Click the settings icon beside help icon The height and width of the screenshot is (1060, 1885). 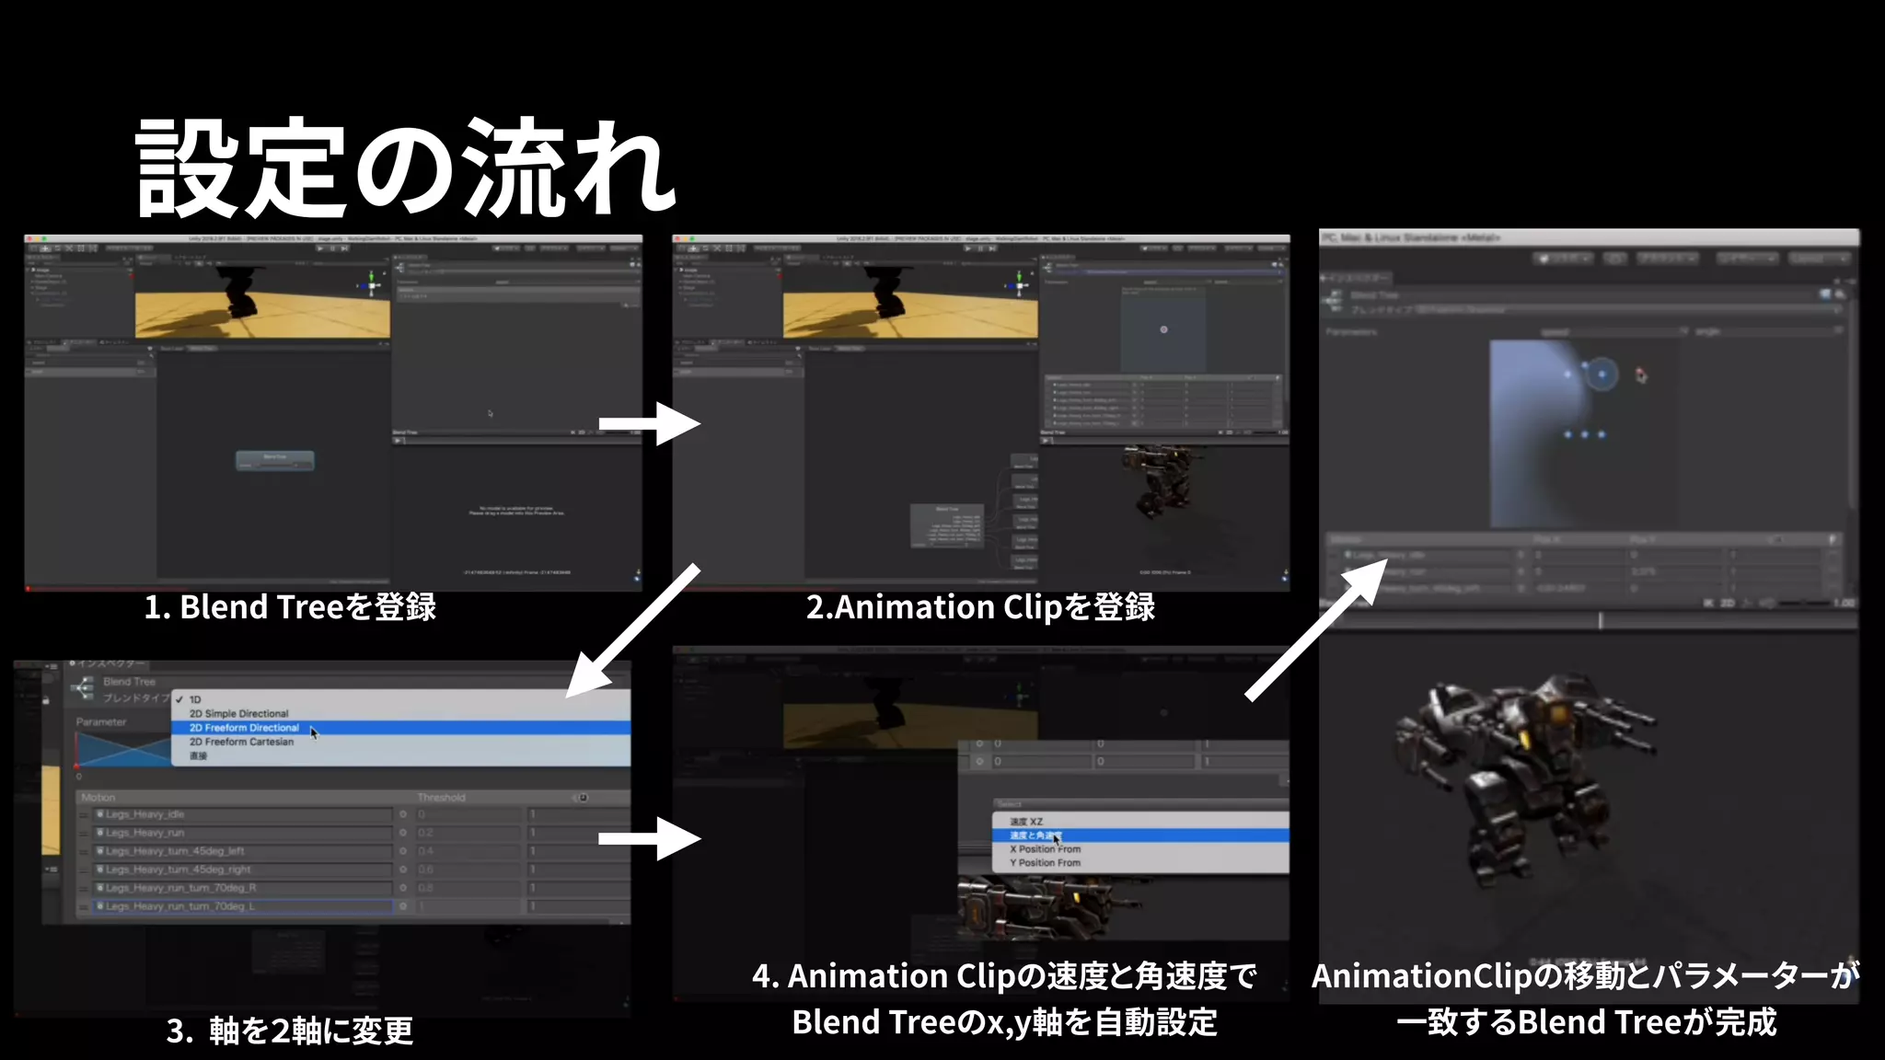1839,294
